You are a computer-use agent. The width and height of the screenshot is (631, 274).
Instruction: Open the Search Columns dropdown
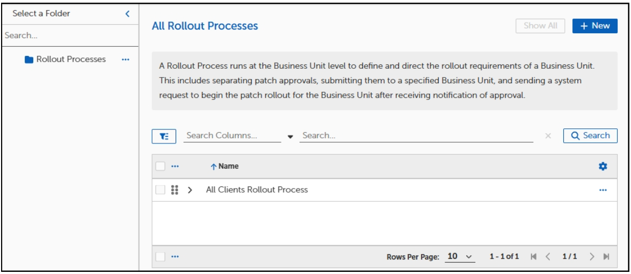pos(291,136)
